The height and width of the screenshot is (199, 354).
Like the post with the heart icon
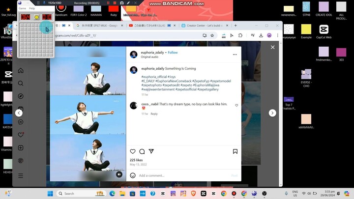tap(133, 151)
